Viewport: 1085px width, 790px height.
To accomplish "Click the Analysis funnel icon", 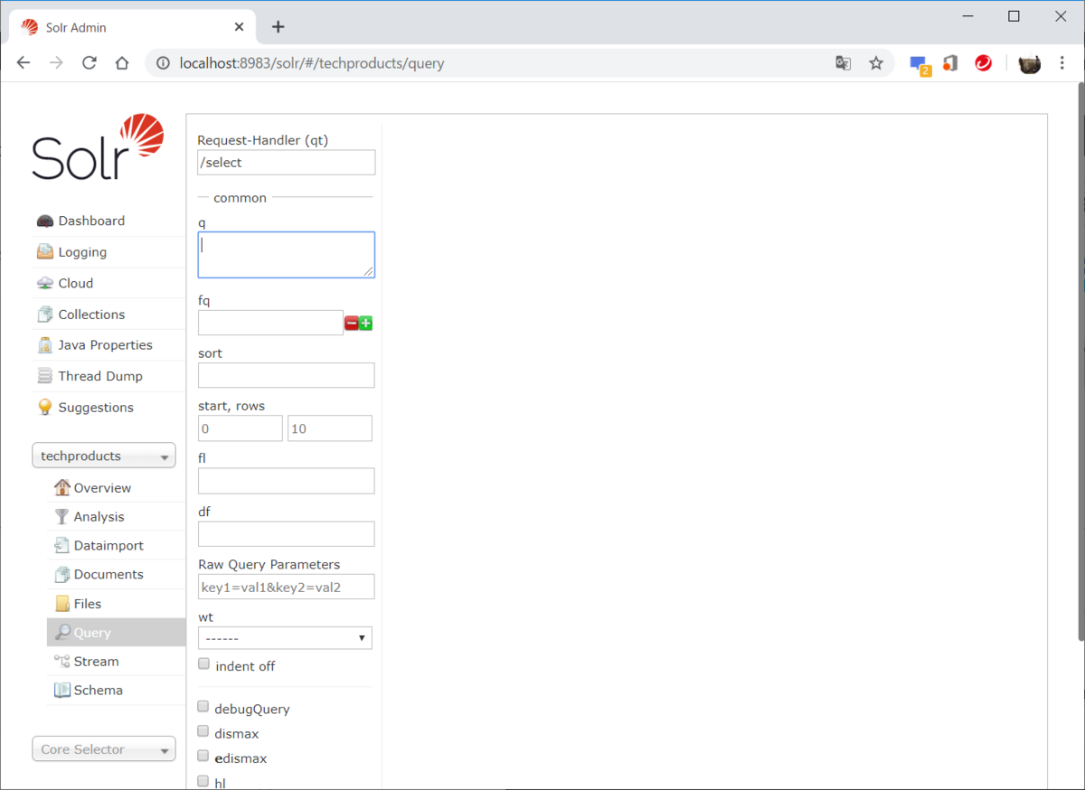I will (x=61, y=516).
